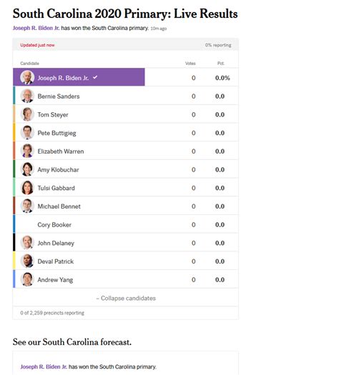Open the Joseph R. Biden Jr. link under headline
Image resolution: width=339 pixels, height=375 pixels.
[x=36, y=28]
